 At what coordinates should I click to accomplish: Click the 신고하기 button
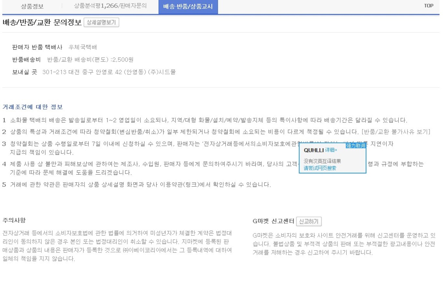(309, 221)
